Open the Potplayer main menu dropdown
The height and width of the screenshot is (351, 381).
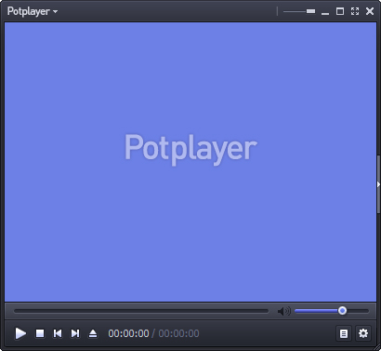click(x=33, y=11)
